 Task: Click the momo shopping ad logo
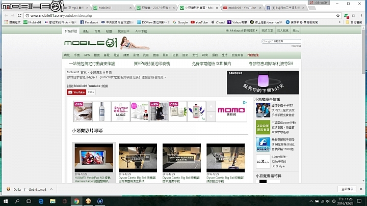(x=231, y=111)
